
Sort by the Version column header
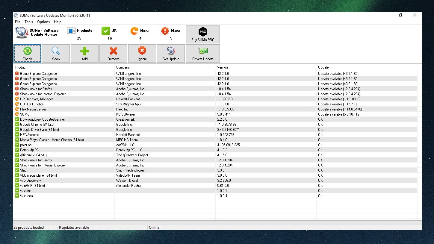point(266,67)
